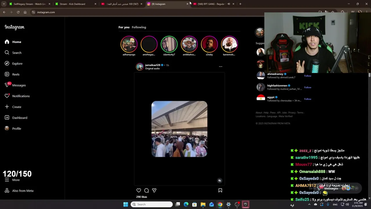Reload the Instagram page
371x209 pixels.
(x=18, y=12)
